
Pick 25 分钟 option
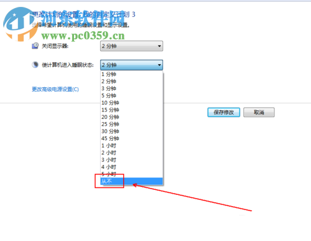(132, 124)
